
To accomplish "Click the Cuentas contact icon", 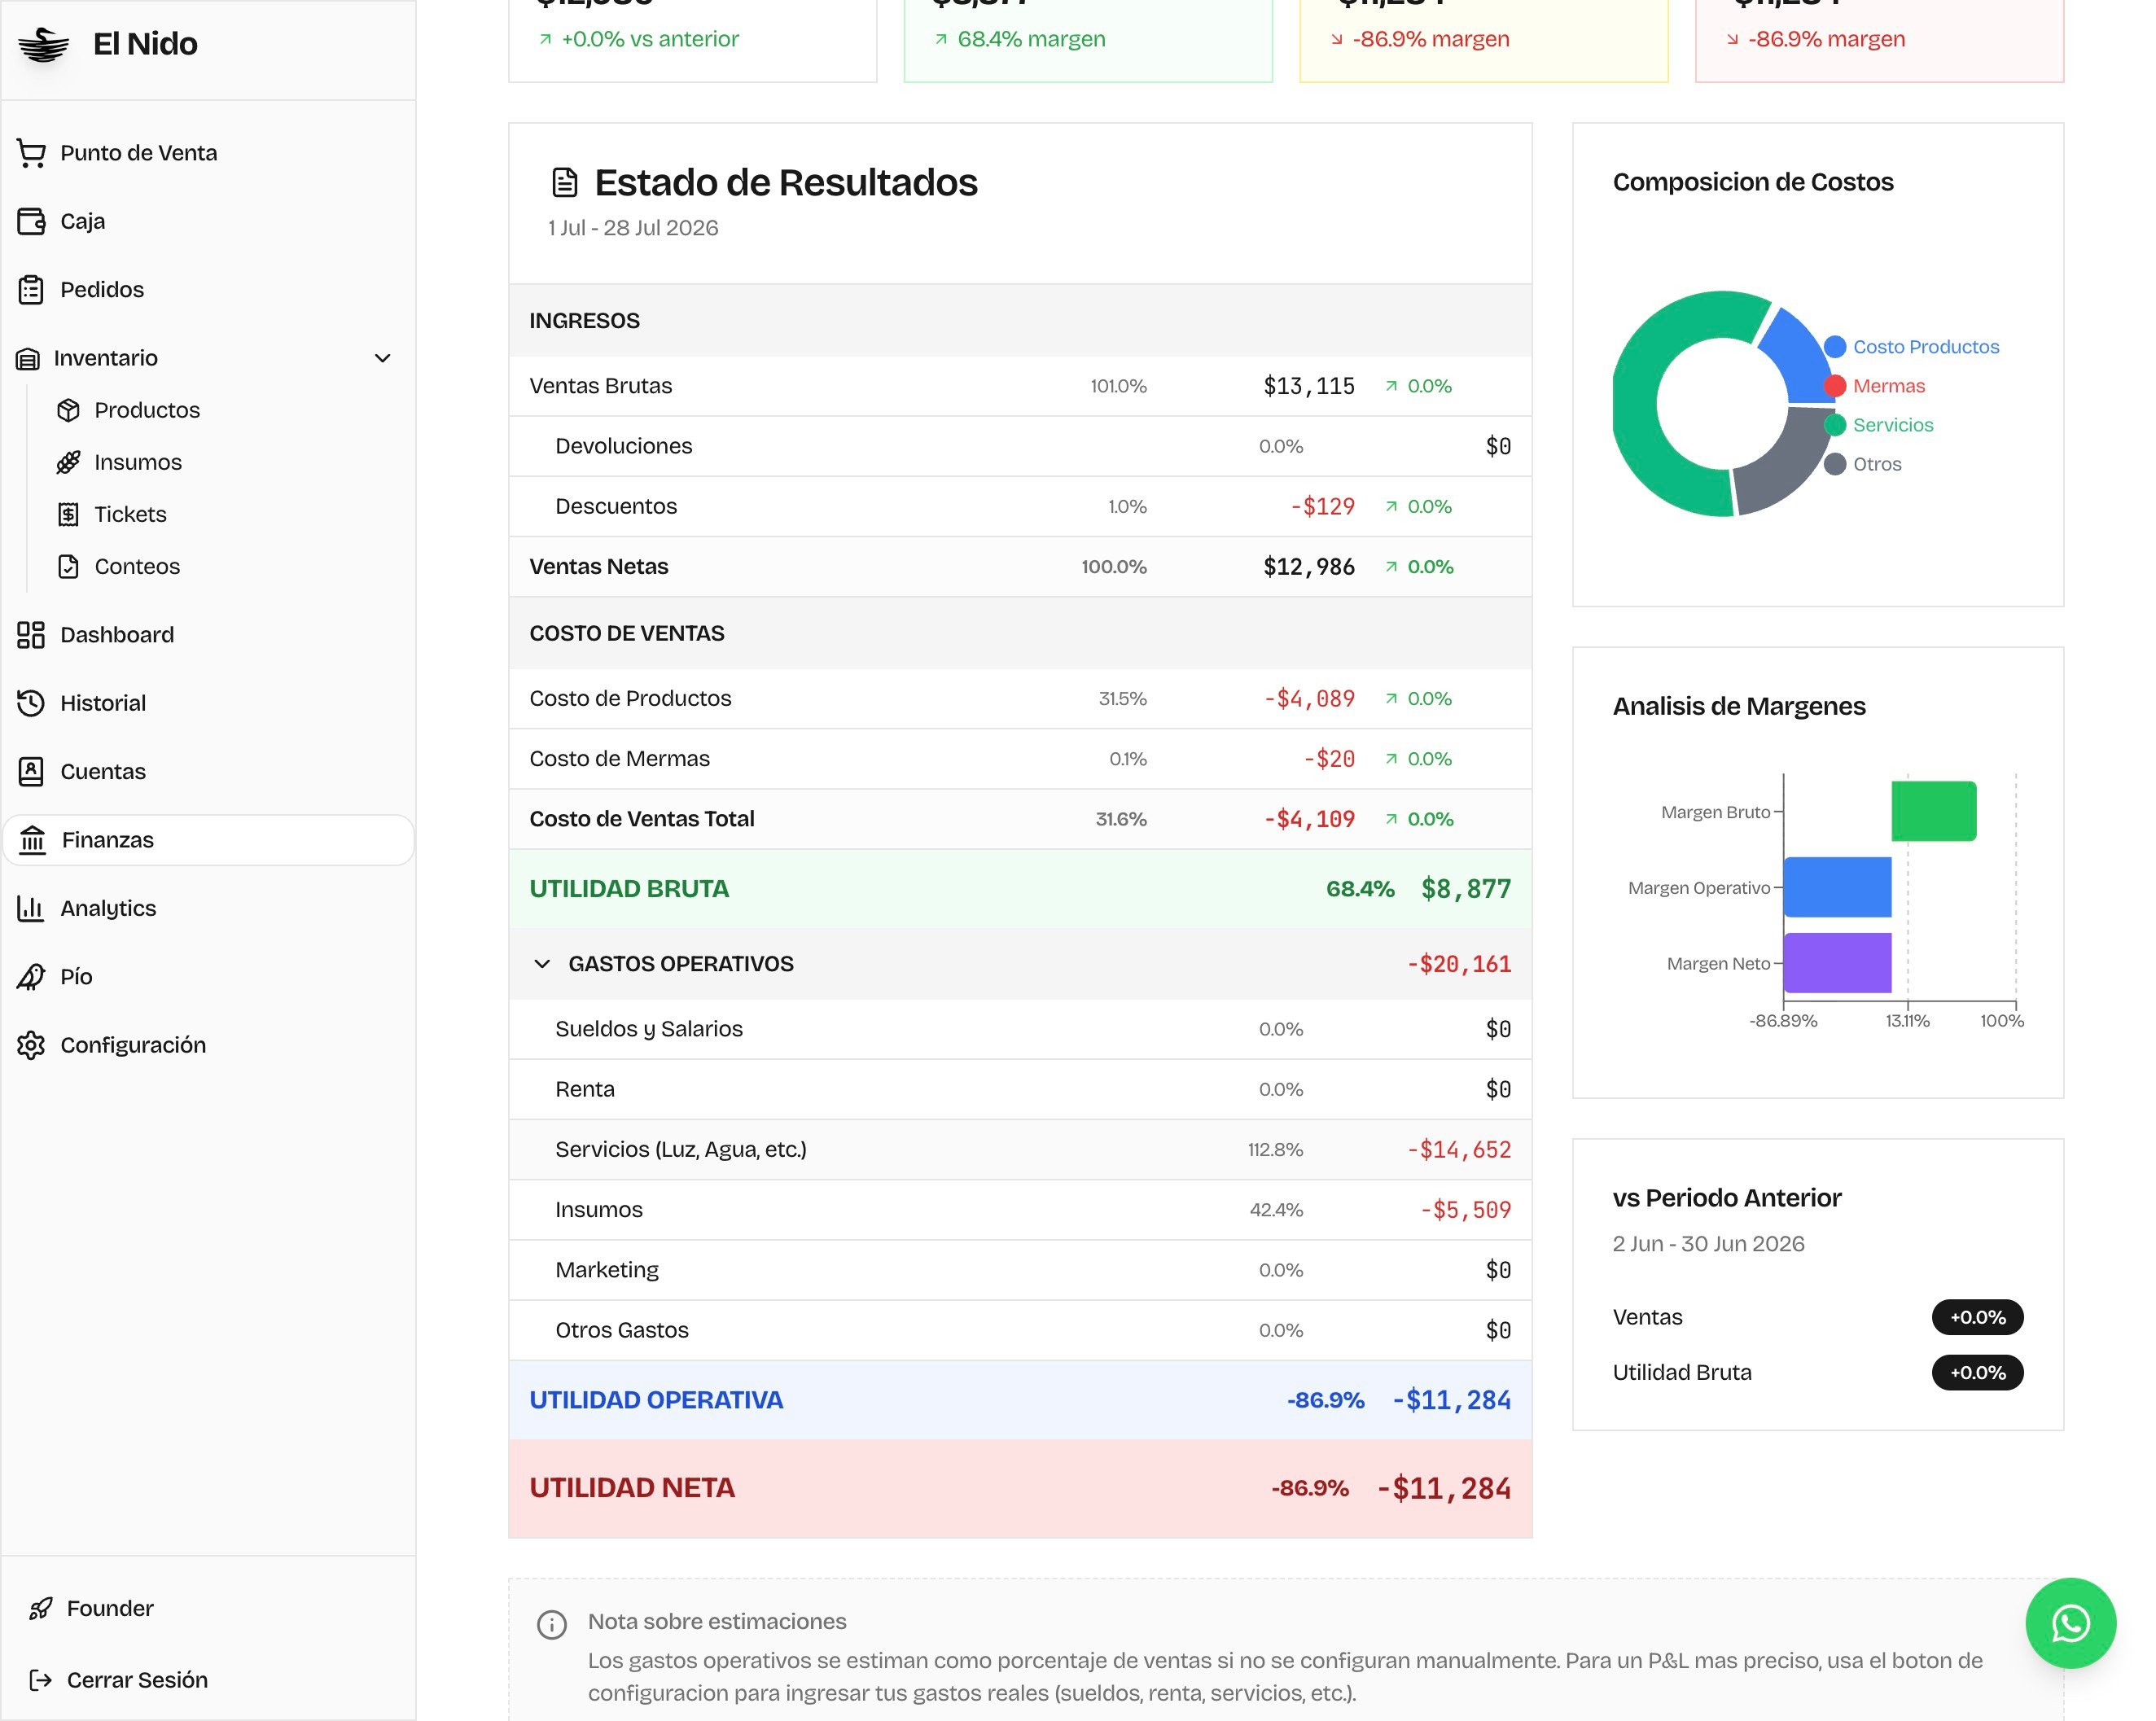I will pos(31,772).
